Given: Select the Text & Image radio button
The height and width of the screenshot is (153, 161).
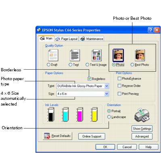Looking at the screenshot, I should 87,65.
